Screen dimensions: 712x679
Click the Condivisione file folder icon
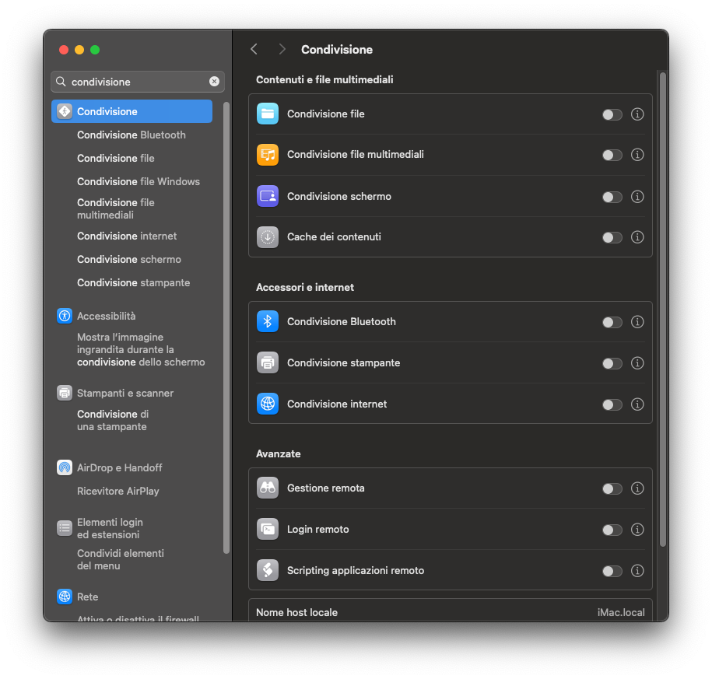[268, 114]
